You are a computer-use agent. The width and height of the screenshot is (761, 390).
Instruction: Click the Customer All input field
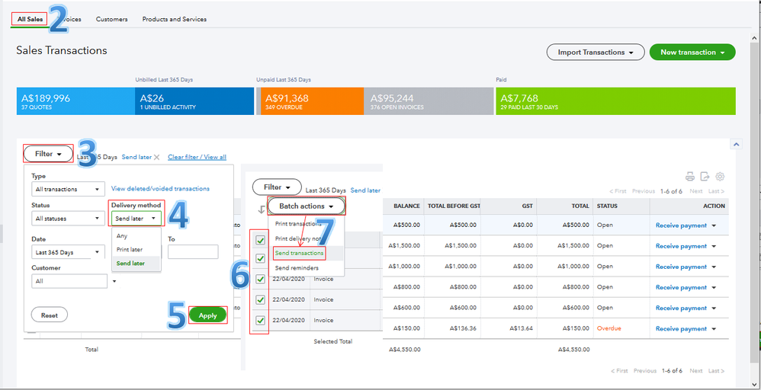(x=69, y=281)
